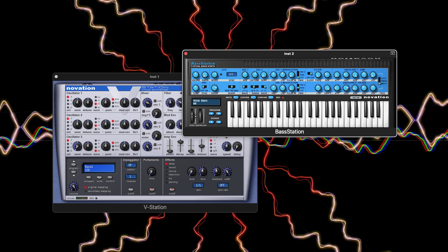The image size is (448, 252).
Task: Click V-Station Amp Env sustain slider
Action: tap(191, 145)
